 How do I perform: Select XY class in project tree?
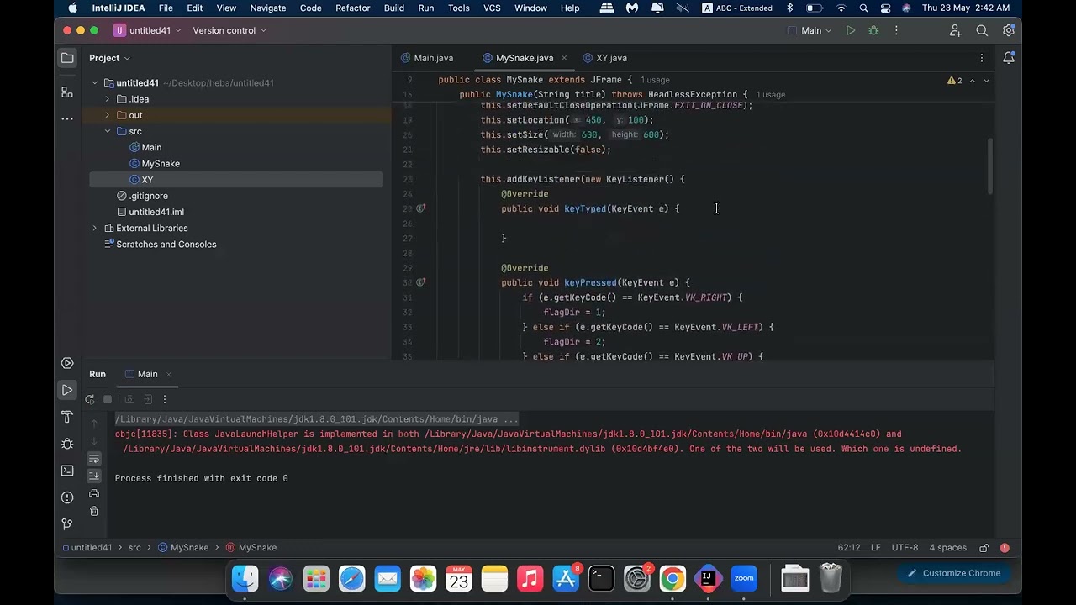click(147, 180)
